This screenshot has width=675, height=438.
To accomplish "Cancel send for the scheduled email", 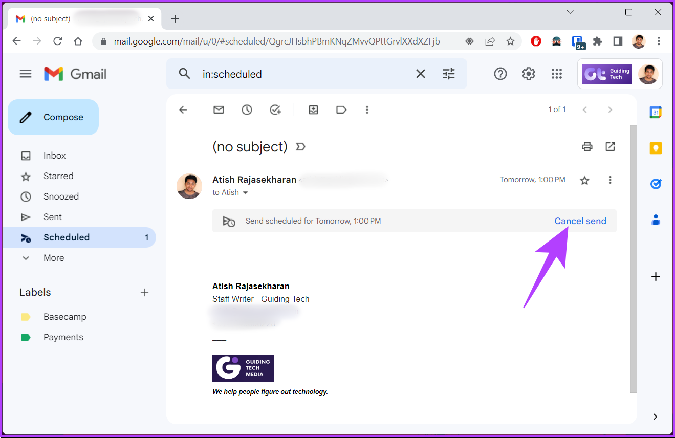I will coord(580,221).
